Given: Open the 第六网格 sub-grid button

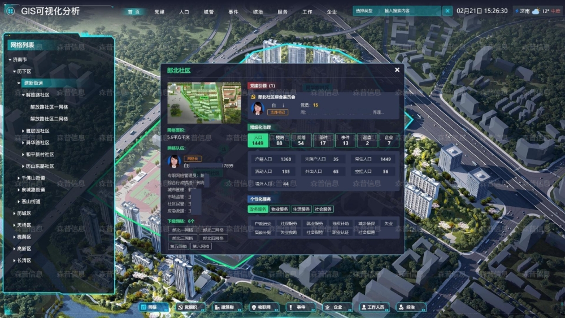Looking at the screenshot, I should [201, 246].
